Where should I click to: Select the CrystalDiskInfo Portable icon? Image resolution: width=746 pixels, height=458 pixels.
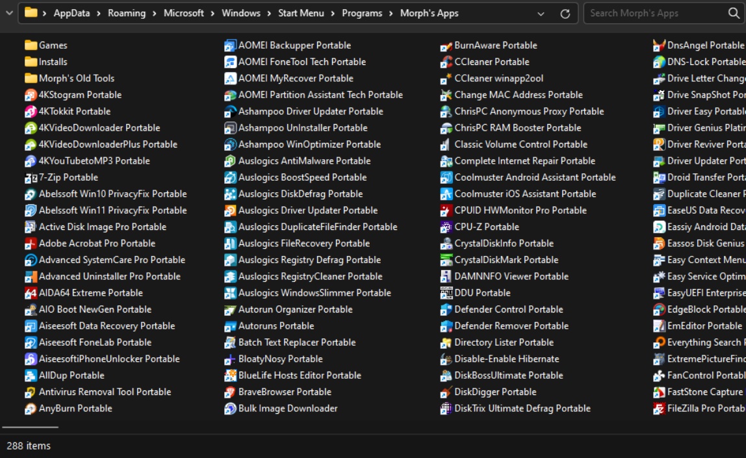pyautogui.click(x=446, y=244)
